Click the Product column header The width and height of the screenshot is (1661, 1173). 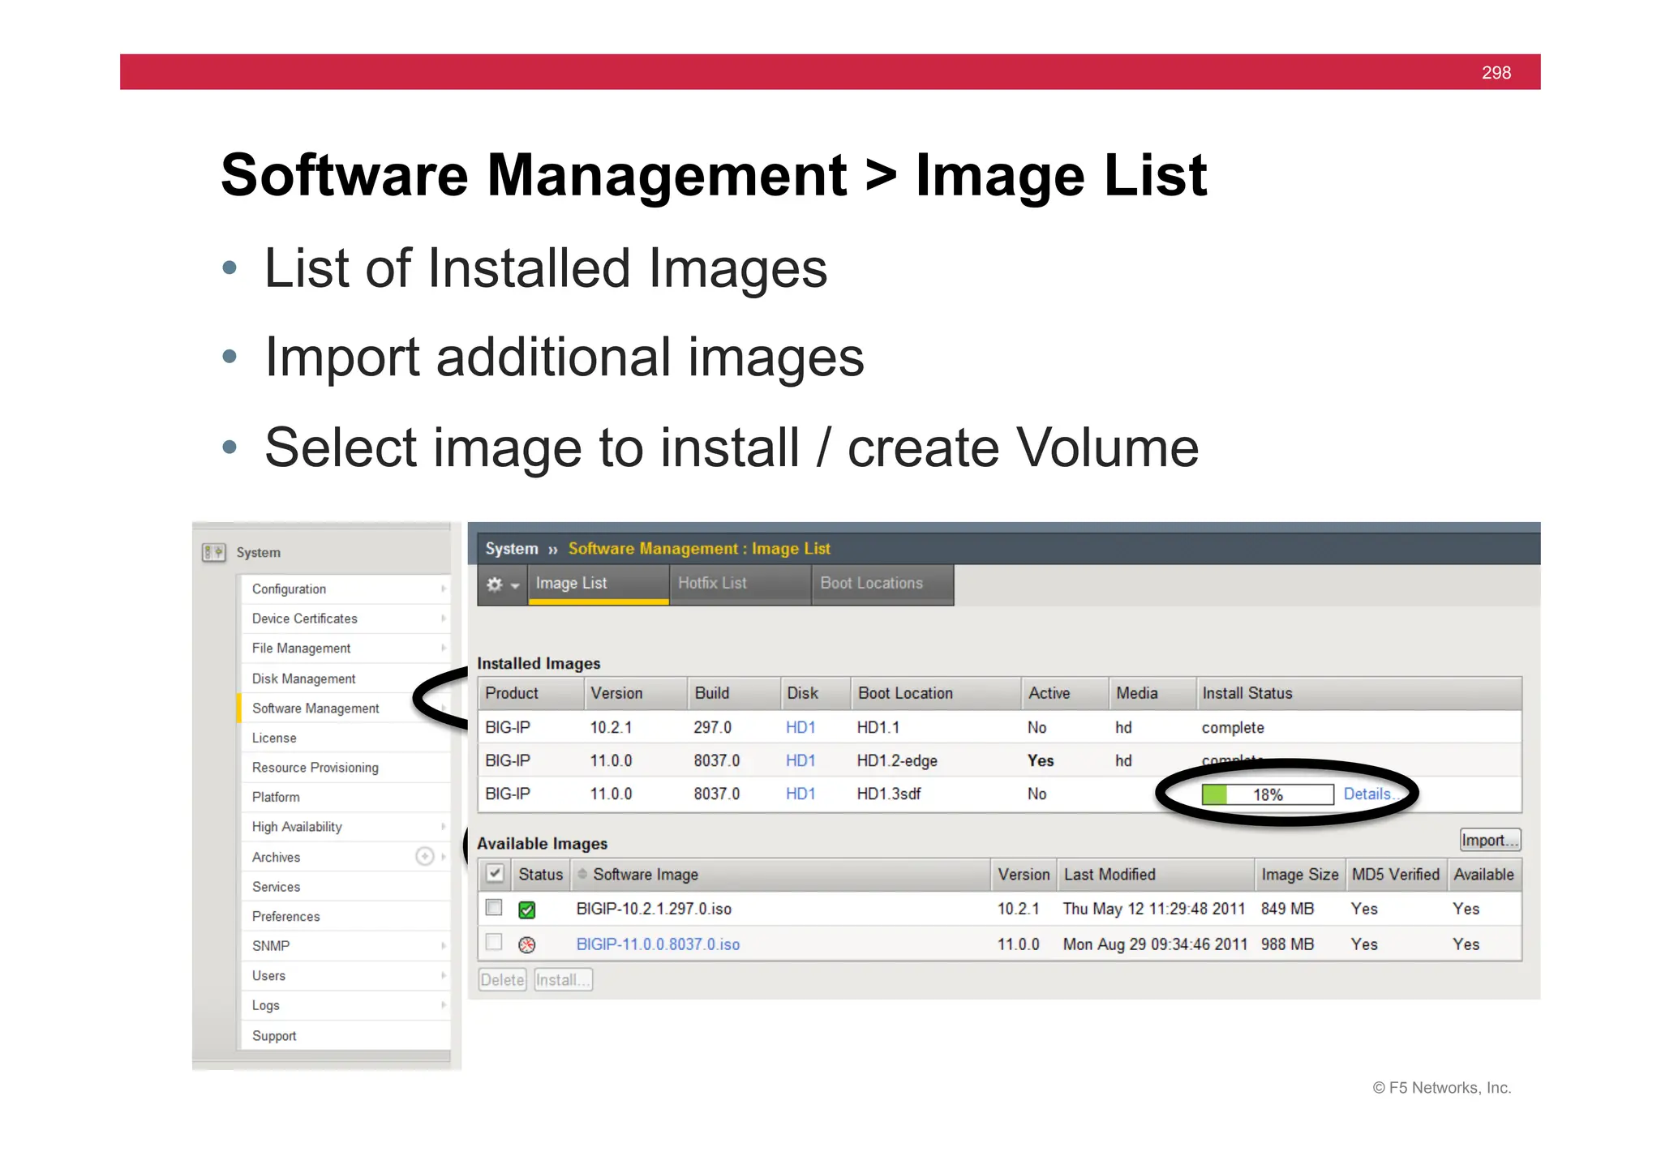(x=531, y=694)
